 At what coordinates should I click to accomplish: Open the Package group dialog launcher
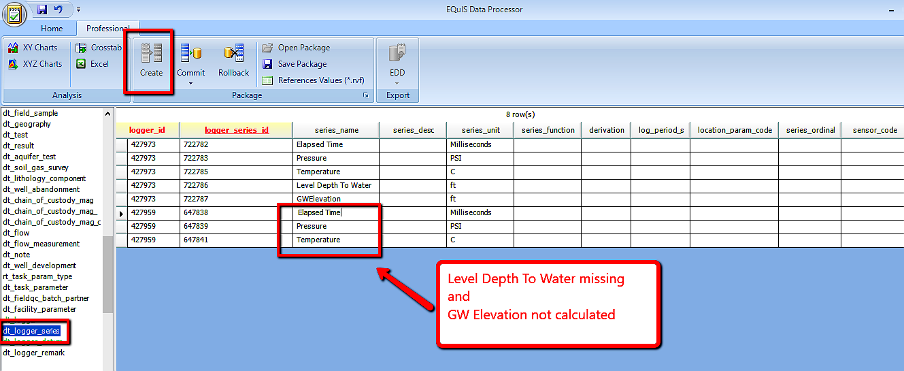point(367,95)
